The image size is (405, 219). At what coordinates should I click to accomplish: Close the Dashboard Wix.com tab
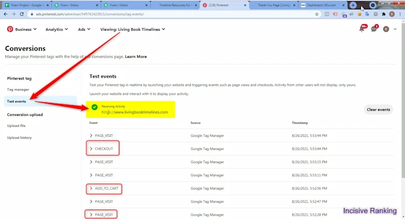coord(343,5)
